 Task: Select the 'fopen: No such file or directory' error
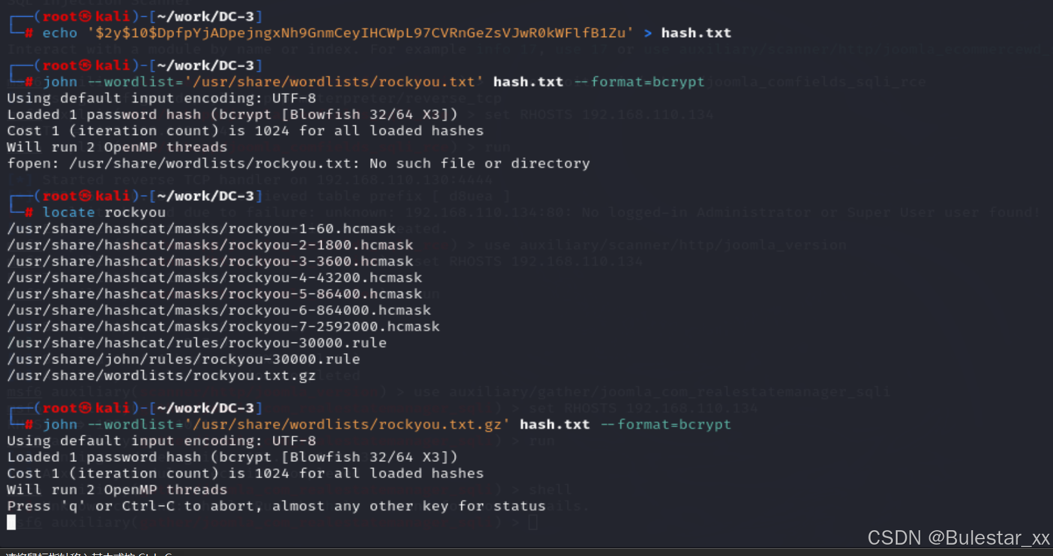tap(298, 163)
